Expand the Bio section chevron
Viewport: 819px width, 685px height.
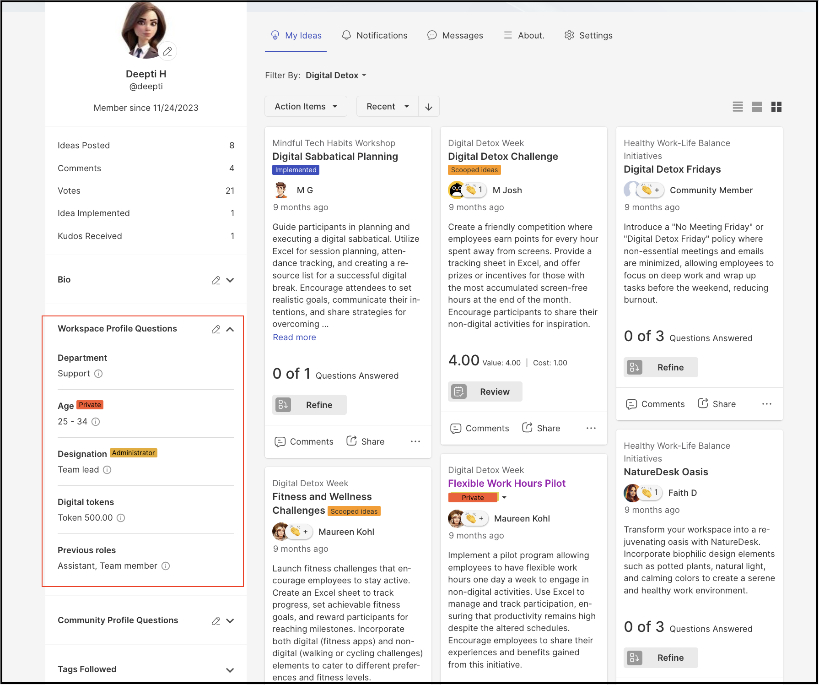tap(230, 280)
